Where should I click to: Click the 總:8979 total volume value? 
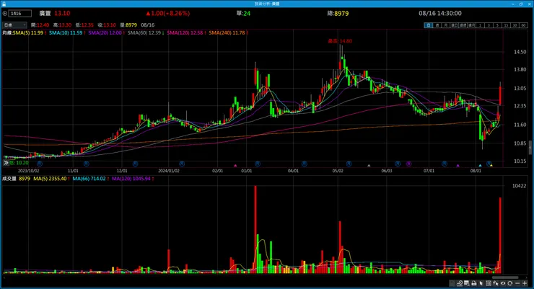(338, 13)
